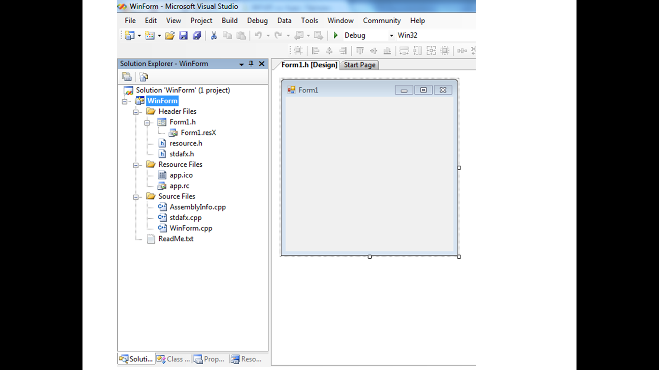Start debugging with green play arrow
Screen dimensions: 659x370
click(x=336, y=35)
